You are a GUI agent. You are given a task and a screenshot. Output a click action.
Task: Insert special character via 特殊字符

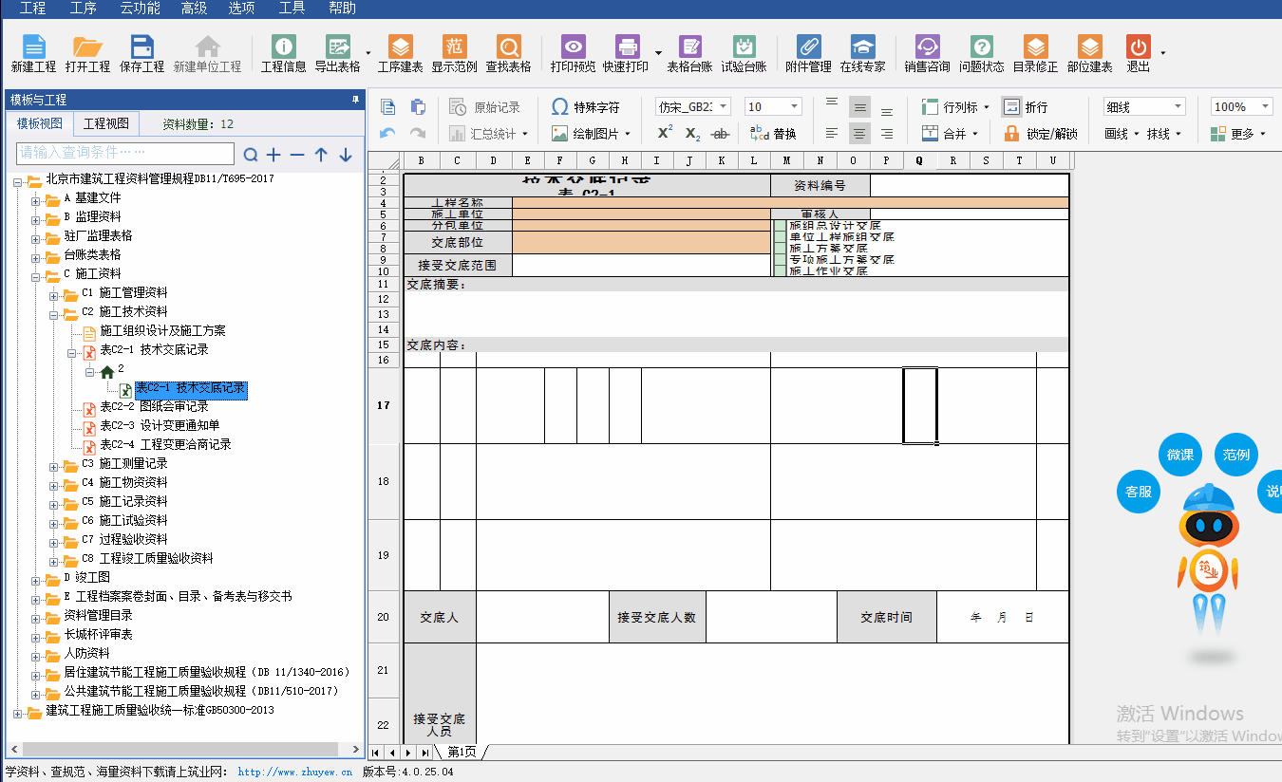point(585,107)
